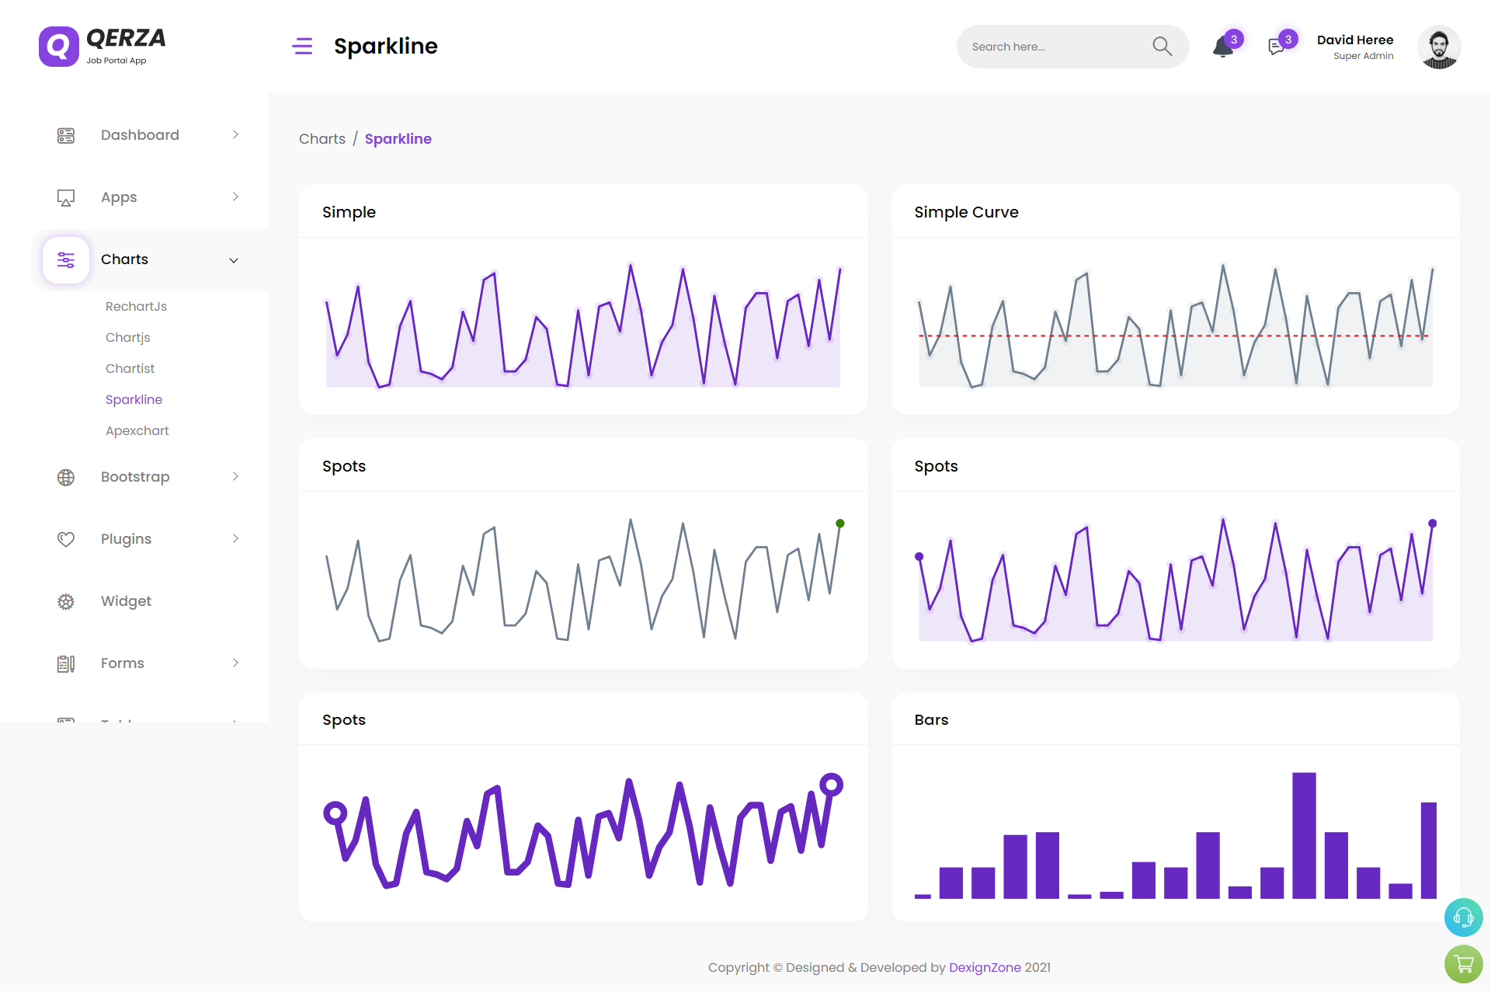Viewport: 1491px width, 992px height.
Task: Select the Apexchart submenu item
Action: pyautogui.click(x=137, y=430)
